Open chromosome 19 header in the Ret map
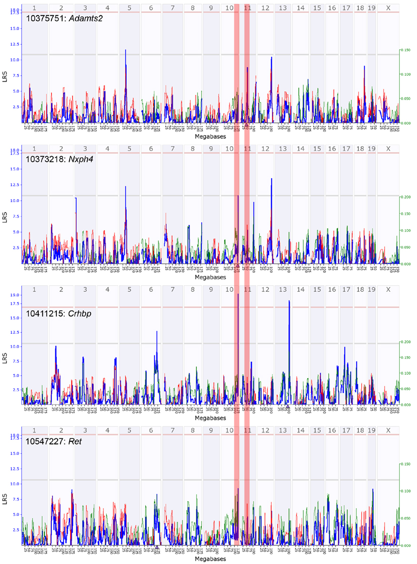 pyautogui.click(x=371, y=430)
